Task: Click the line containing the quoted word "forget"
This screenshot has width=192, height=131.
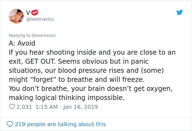Action: click(x=77, y=79)
